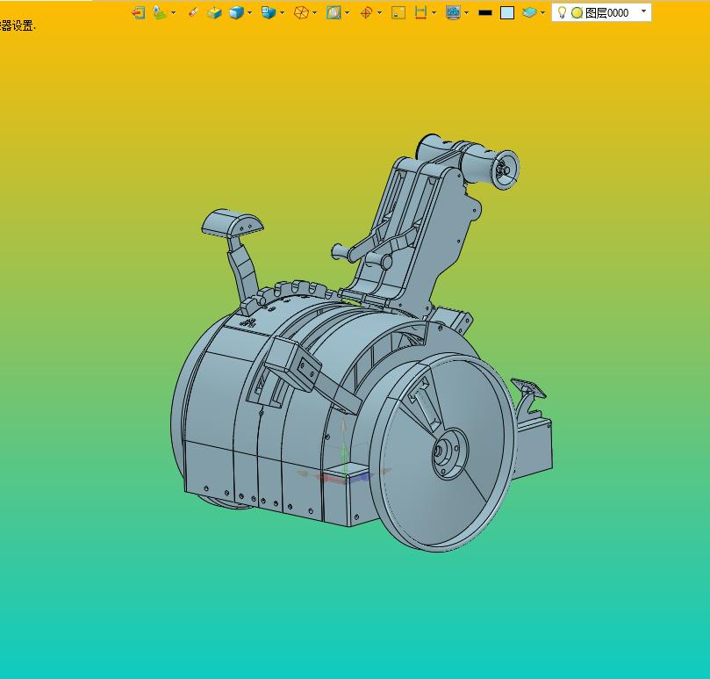
Task: Select the eraser brush tool icon
Action: coord(193,12)
